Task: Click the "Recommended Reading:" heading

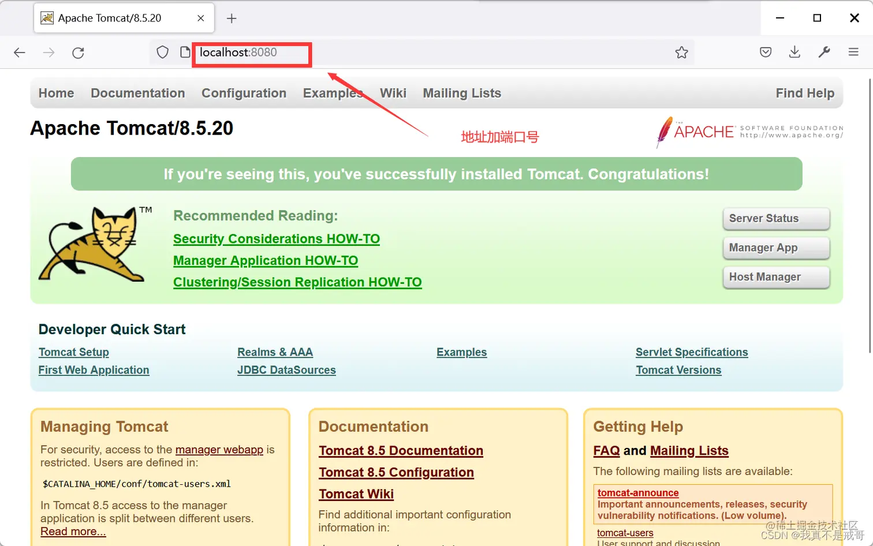Action: [x=256, y=216]
